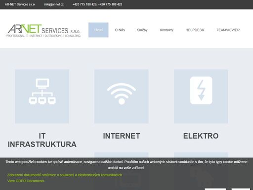The height and width of the screenshot is (190, 253).
Task: Open the TEAMVIEWER menu item
Action: [228, 30]
